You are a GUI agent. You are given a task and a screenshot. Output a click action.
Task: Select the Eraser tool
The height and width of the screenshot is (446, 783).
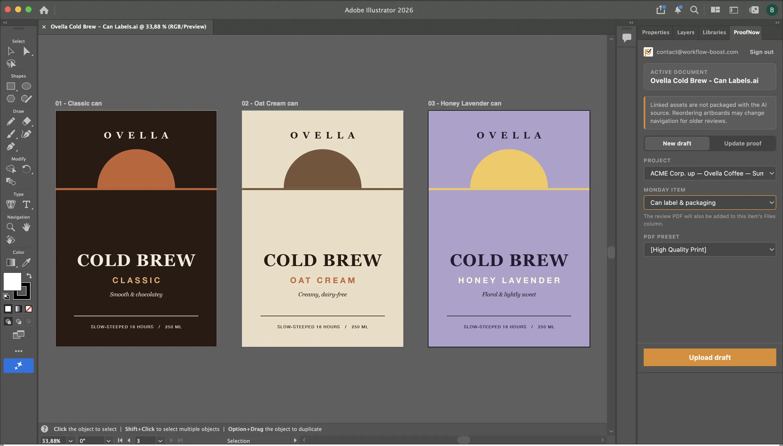pyautogui.click(x=26, y=121)
